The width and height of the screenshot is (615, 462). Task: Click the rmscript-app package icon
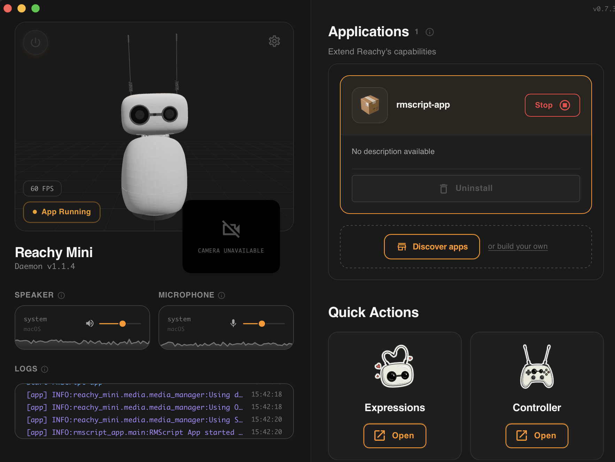coord(369,105)
